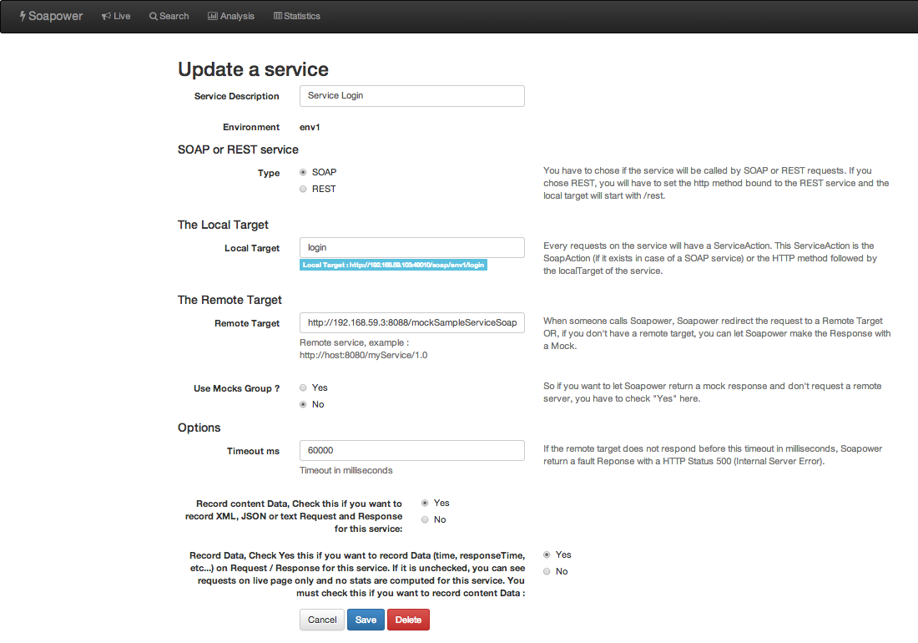
Task: Set Record content Data to No
Action: coord(425,519)
